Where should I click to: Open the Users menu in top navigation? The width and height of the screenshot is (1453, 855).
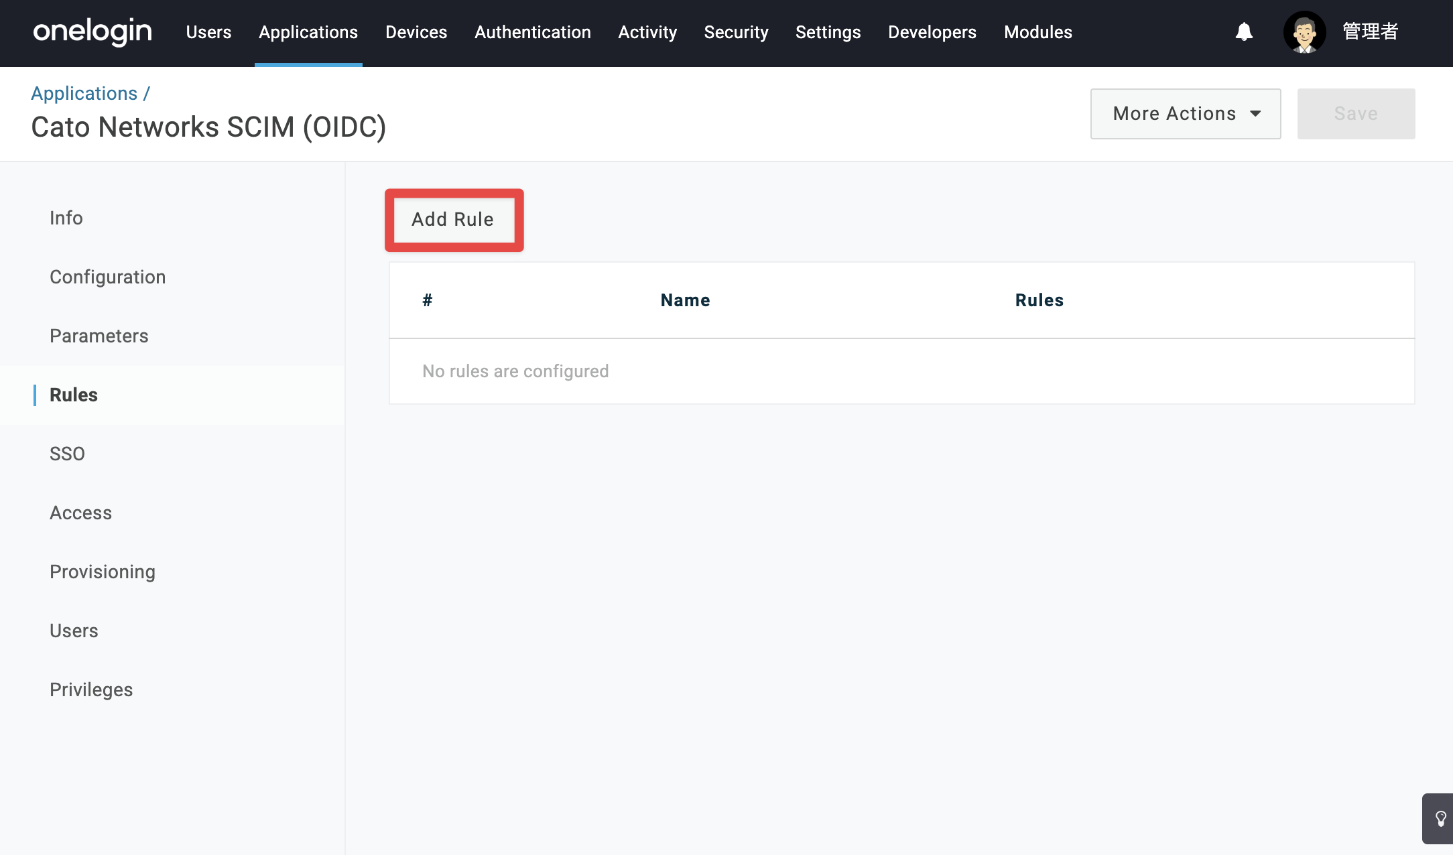click(208, 32)
